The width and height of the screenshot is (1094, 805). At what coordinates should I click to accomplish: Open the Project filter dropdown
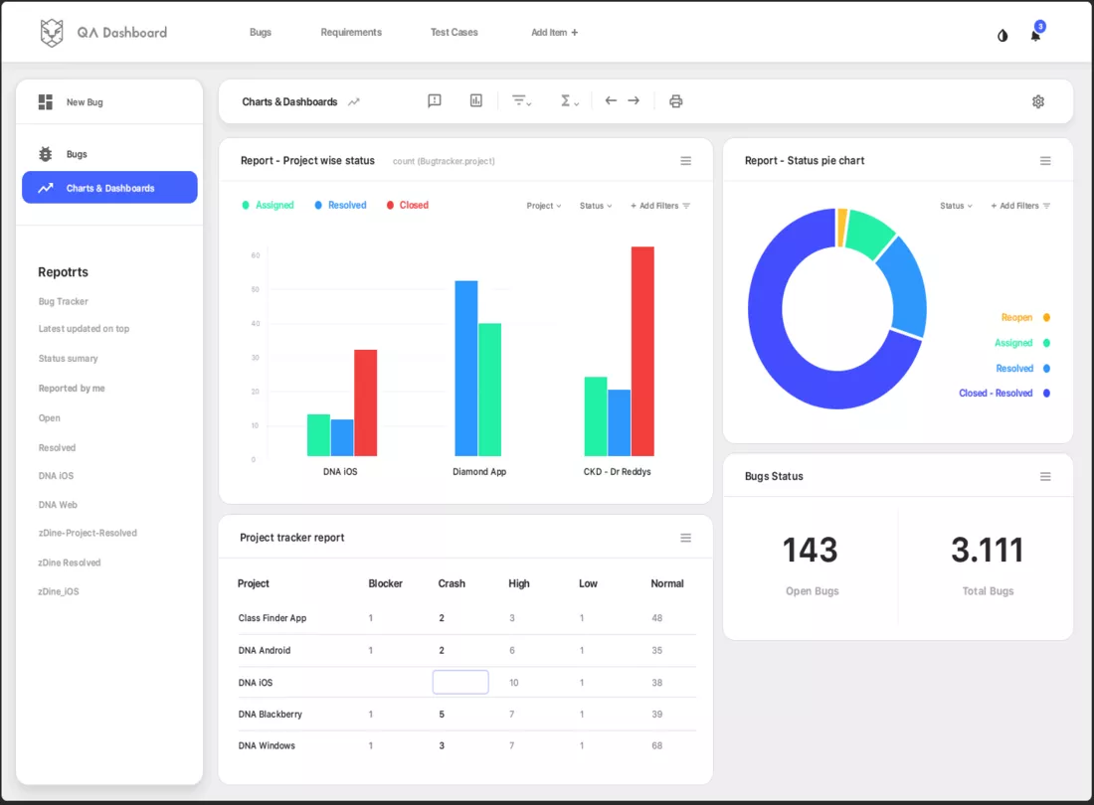click(x=543, y=206)
